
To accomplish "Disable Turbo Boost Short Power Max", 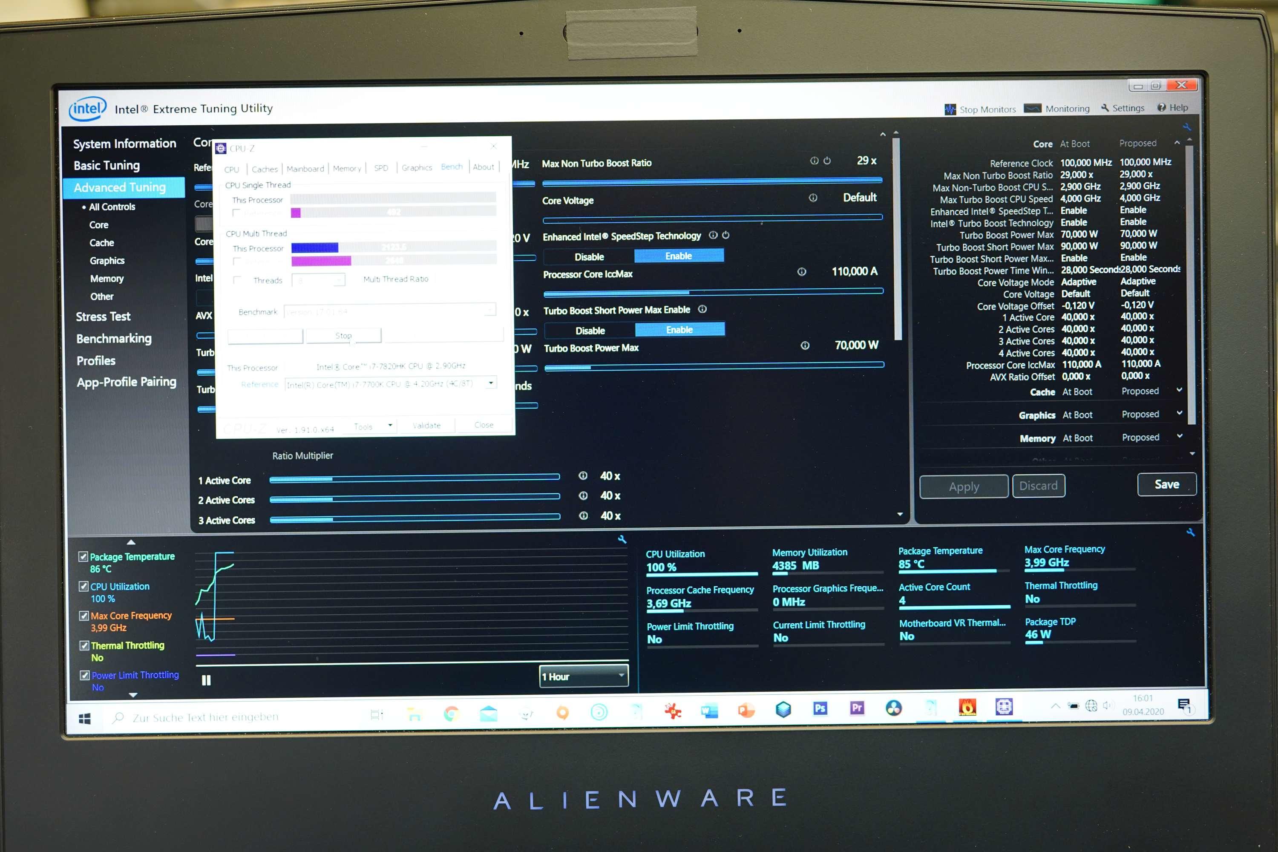I will [x=590, y=331].
